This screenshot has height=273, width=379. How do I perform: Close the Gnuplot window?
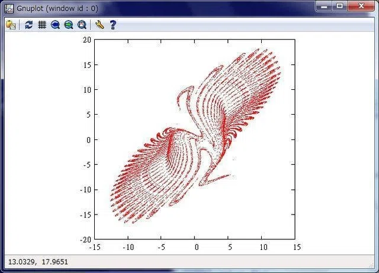click(361, 6)
